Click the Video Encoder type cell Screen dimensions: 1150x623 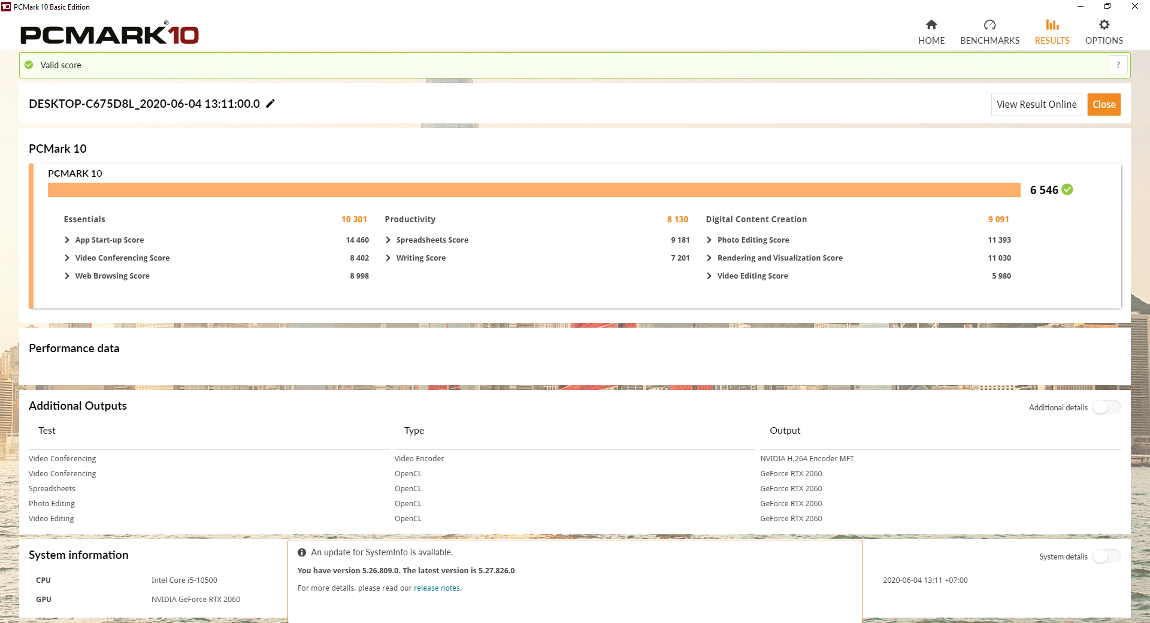tap(419, 459)
